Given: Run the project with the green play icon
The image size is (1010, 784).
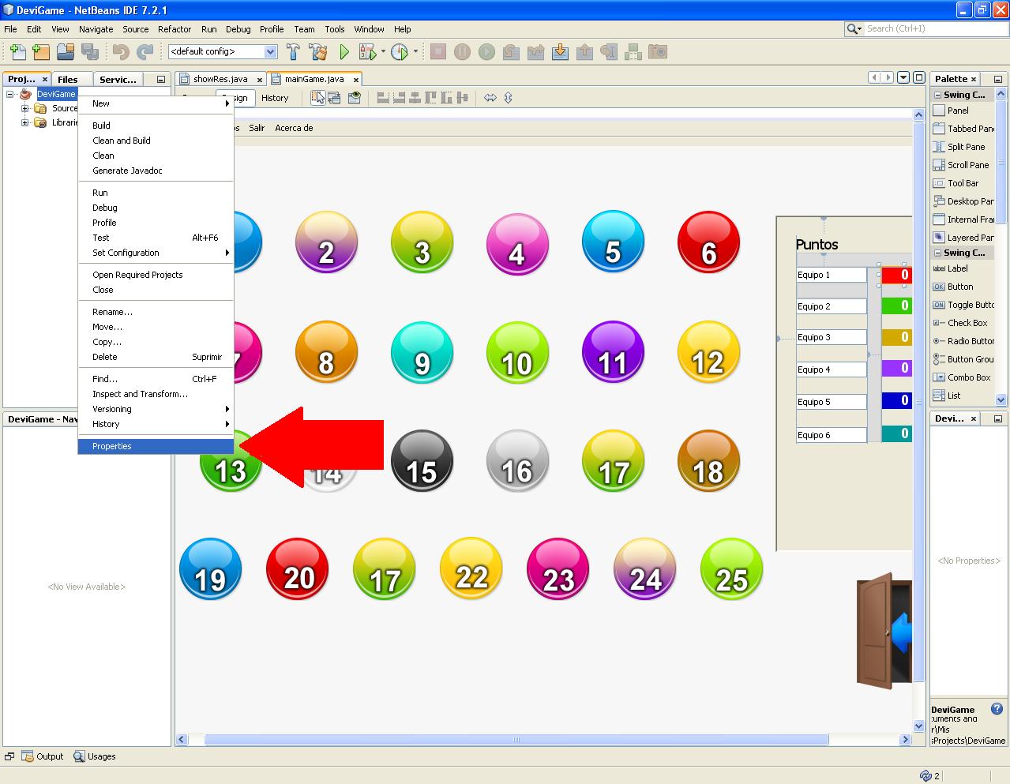Looking at the screenshot, I should [x=344, y=52].
